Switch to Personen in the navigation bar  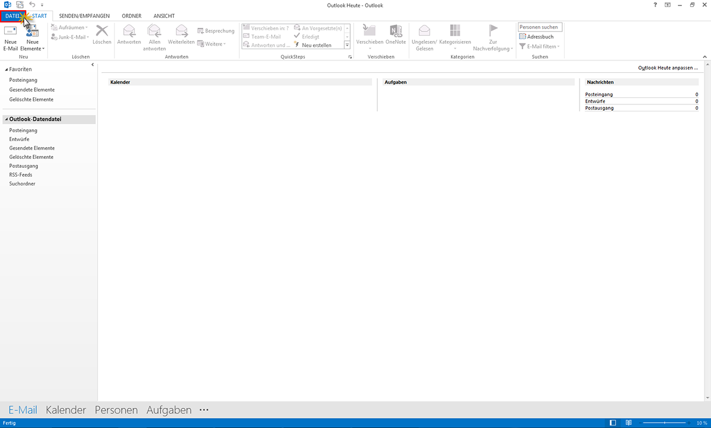(x=116, y=410)
